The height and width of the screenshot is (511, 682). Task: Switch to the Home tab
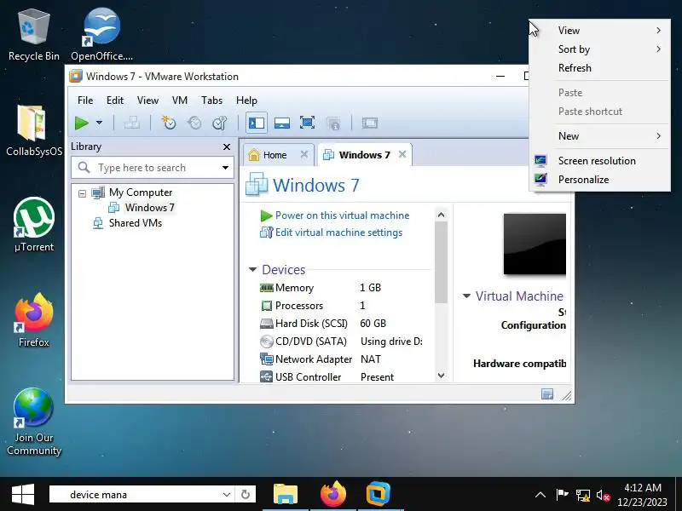(274, 155)
